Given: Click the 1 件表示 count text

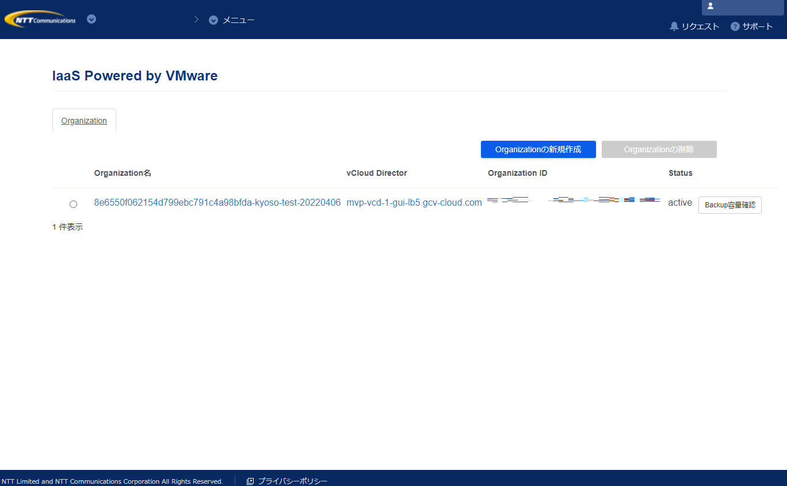Looking at the screenshot, I should click(x=68, y=227).
